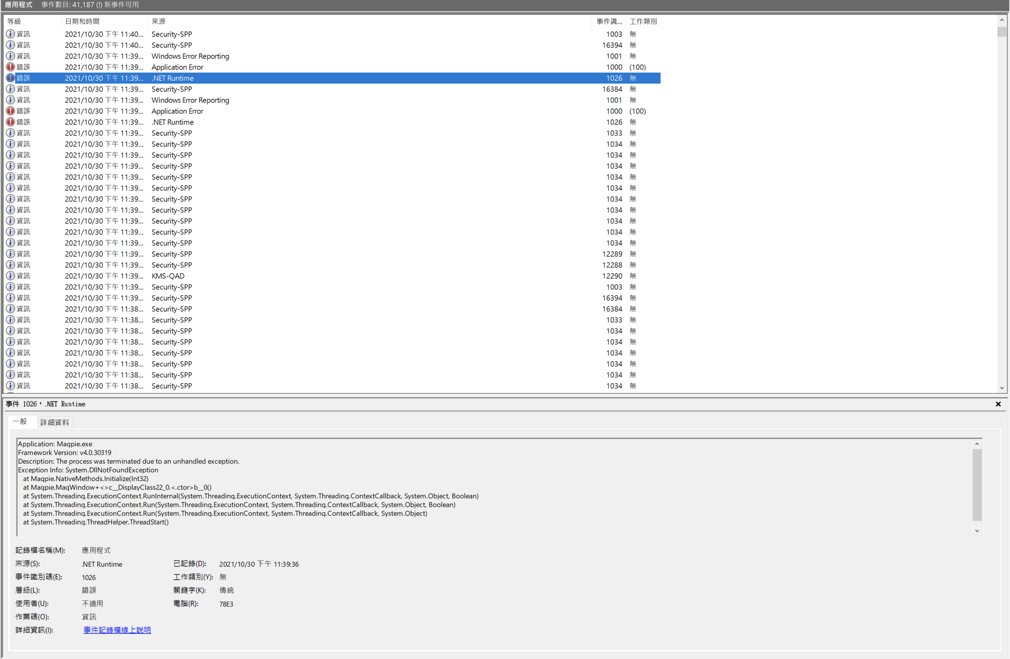The image size is (1010, 659).
Task: Select the 一般 tab
Action: coord(20,422)
